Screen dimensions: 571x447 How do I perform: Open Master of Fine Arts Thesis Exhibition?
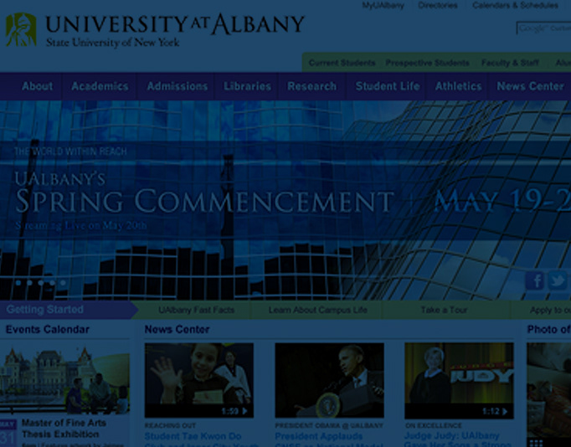tap(64, 429)
